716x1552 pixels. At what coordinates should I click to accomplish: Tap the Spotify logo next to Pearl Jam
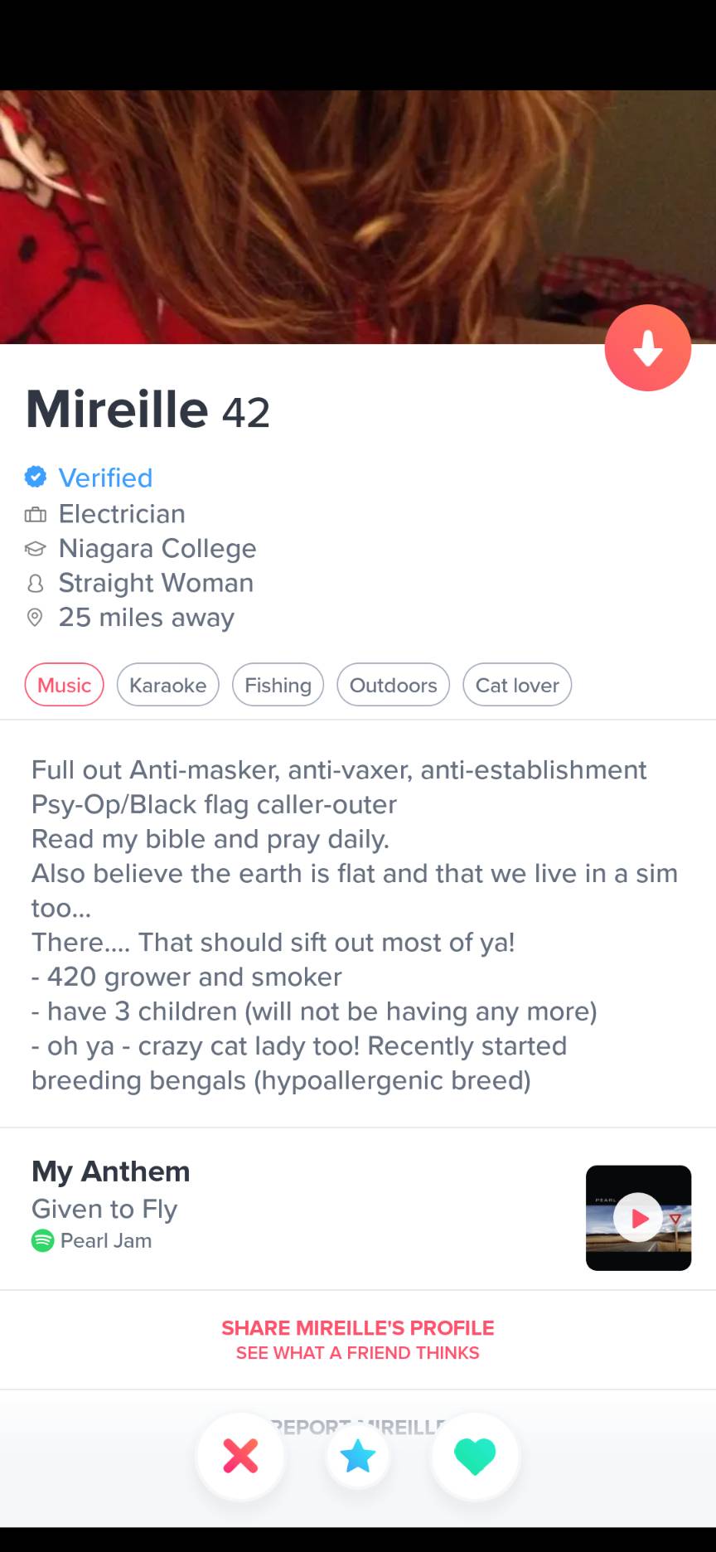[x=42, y=1240]
